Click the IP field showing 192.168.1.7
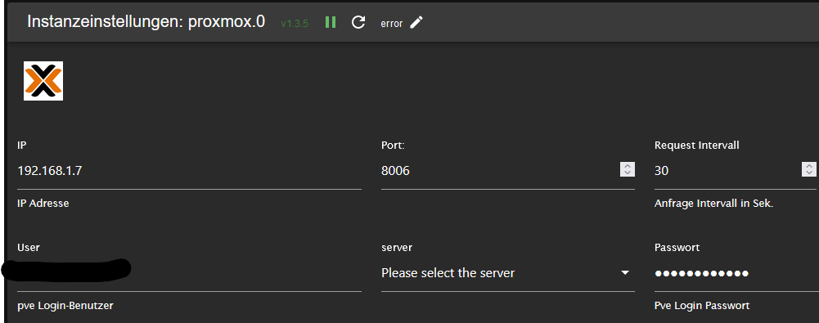The width and height of the screenshot is (819, 323). pos(189,171)
